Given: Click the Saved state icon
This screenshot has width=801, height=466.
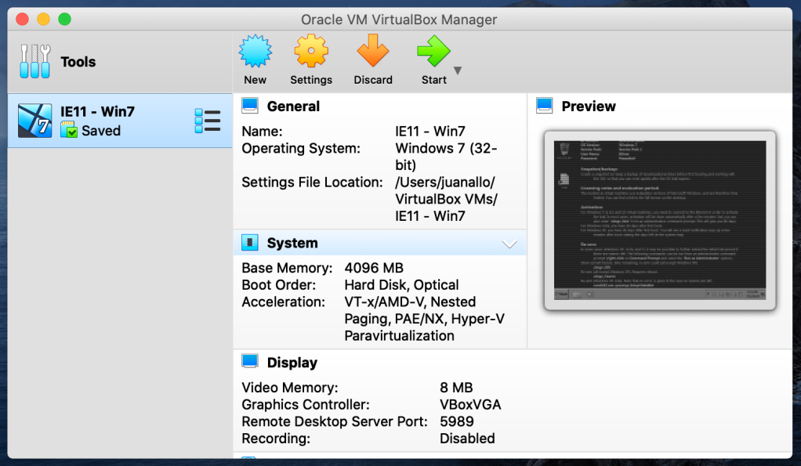Looking at the screenshot, I should 69,130.
